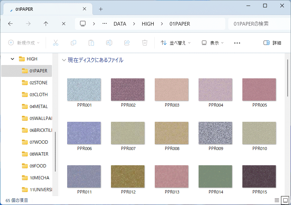Click DATA in the address bar
291x205 pixels.
pyautogui.click(x=120, y=24)
